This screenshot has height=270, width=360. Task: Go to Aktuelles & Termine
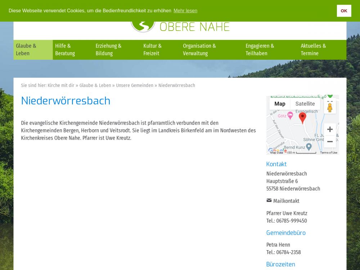[x=313, y=50]
